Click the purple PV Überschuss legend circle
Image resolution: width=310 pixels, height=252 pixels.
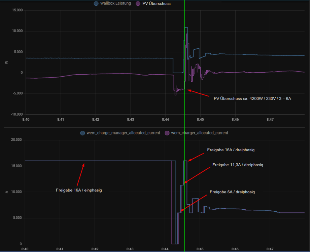(138, 4)
